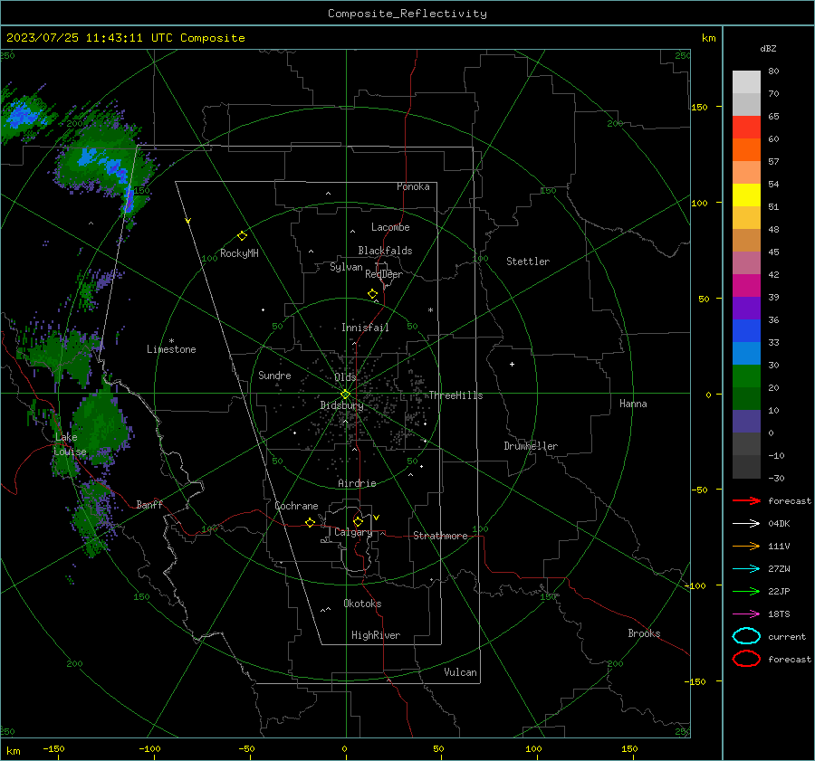Click the blue storm cell near 150 ring
The width and height of the screenshot is (815, 761).
point(129,200)
